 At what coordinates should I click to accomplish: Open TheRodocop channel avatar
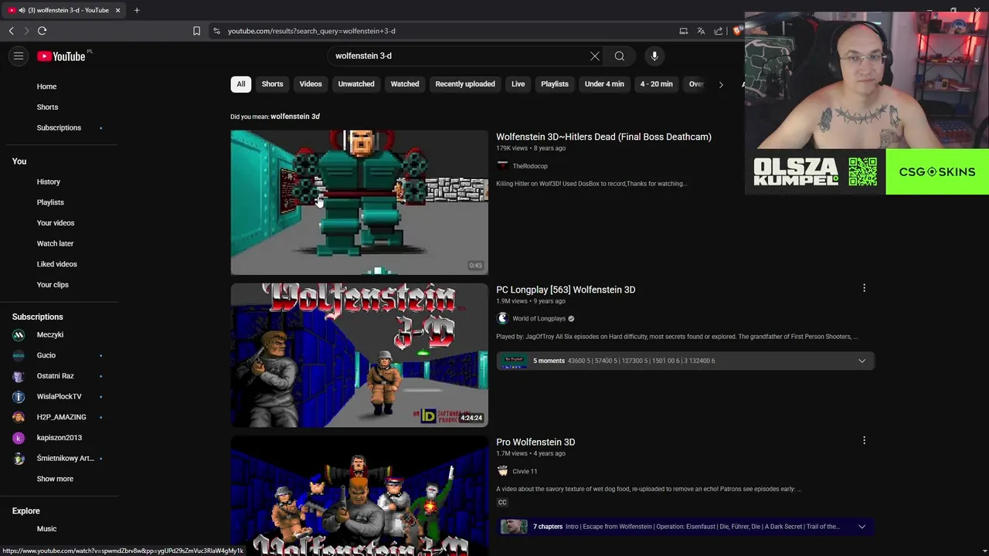click(503, 166)
